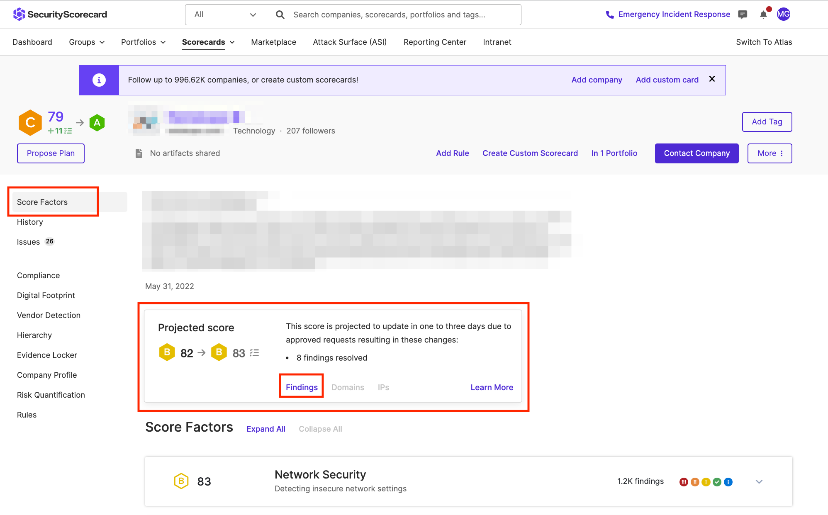Open Hierarchy in the sidebar

pos(34,335)
